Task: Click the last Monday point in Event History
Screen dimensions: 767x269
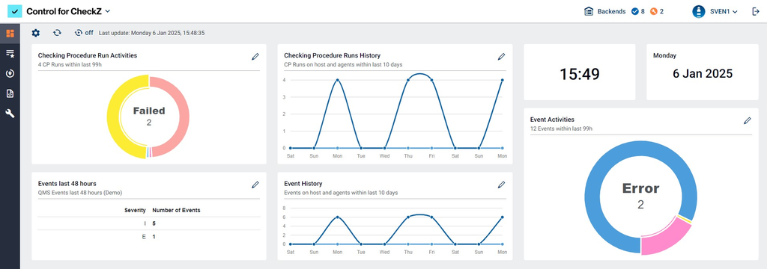Action: point(503,217)
